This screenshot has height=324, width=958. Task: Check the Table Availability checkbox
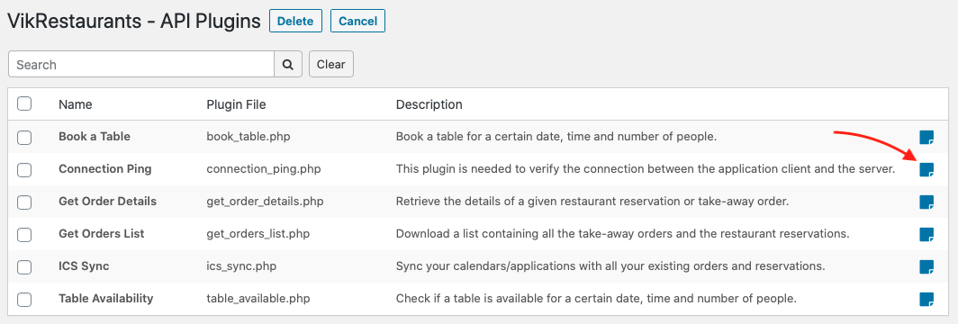[x=24, y=299]
